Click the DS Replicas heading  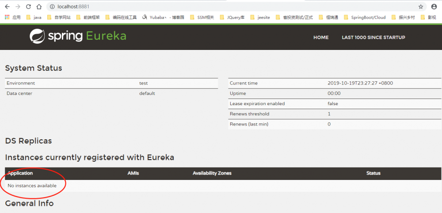(x=28, y=141)
